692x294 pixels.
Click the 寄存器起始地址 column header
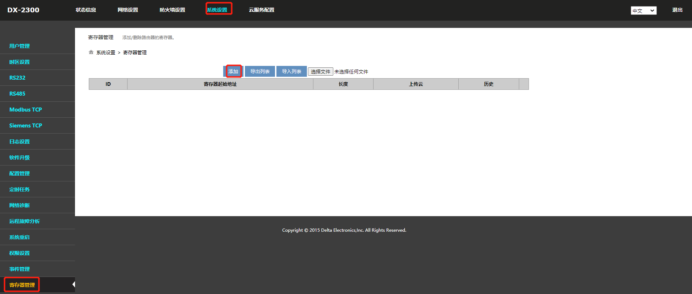pos(220,84)
